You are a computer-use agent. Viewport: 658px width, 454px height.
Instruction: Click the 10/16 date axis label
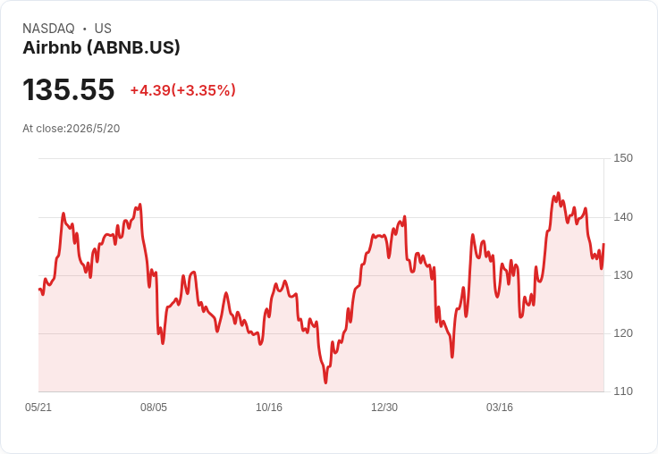point(269,407)
